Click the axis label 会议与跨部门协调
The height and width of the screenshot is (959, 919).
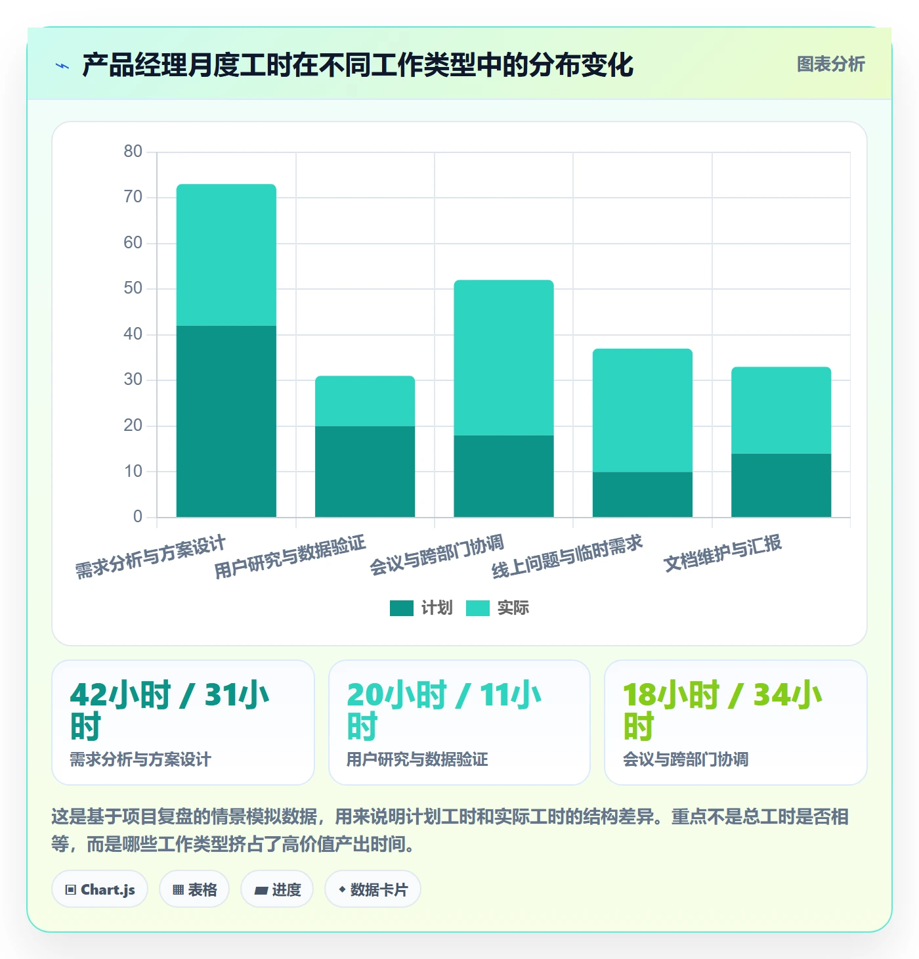(437, 555)
